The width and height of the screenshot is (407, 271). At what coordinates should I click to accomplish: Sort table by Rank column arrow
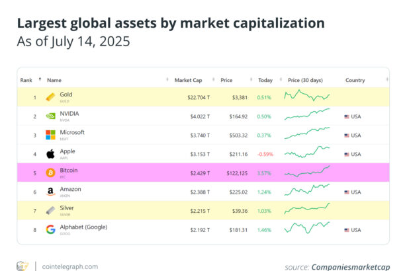point(40,80)
